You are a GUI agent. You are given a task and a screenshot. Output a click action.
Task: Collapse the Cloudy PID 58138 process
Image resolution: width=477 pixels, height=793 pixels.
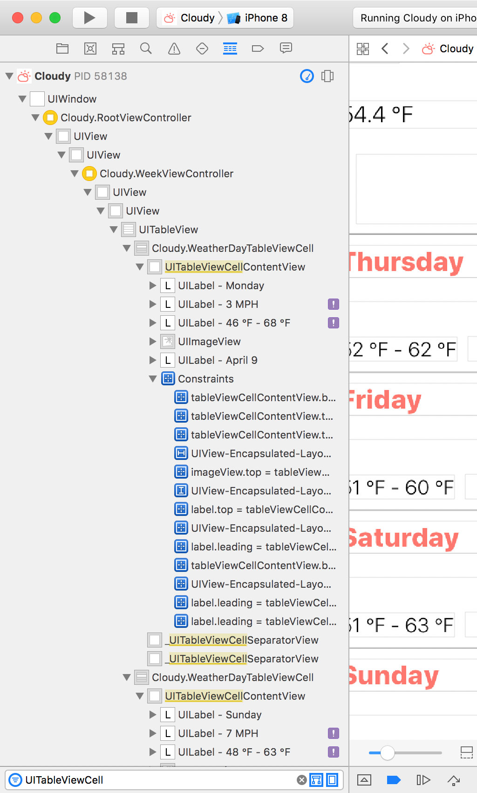tap(9, 76)
